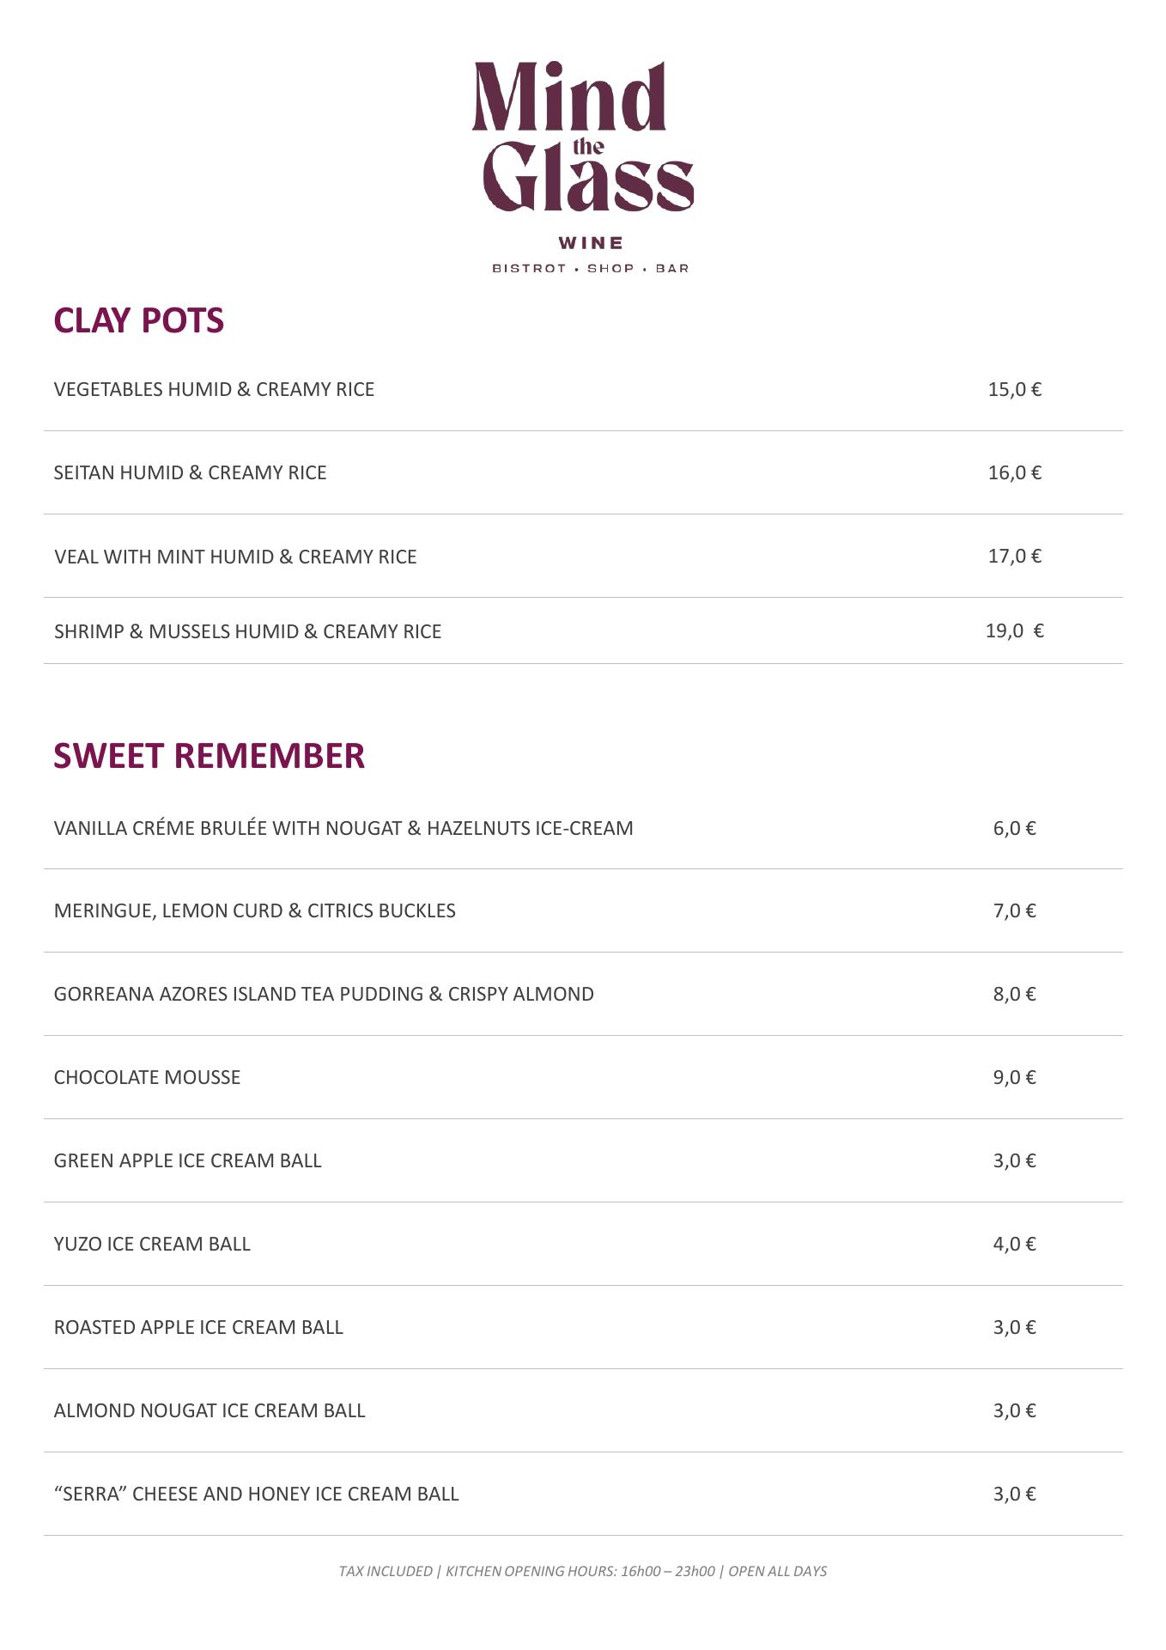Click the 19,0 € shrimp rice price
Screen dimensions: 1166x1650
pyautogui.click(x=1014, y=631)
